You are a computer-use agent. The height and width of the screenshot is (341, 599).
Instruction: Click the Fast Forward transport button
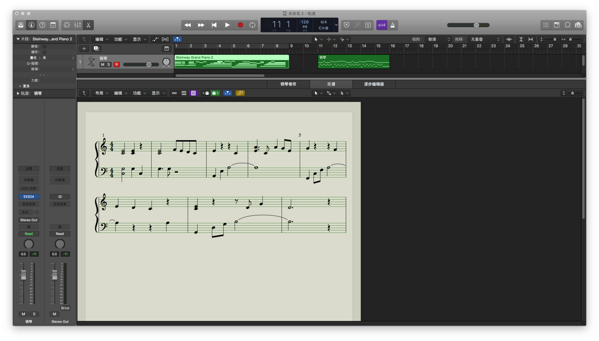[201, 25]
